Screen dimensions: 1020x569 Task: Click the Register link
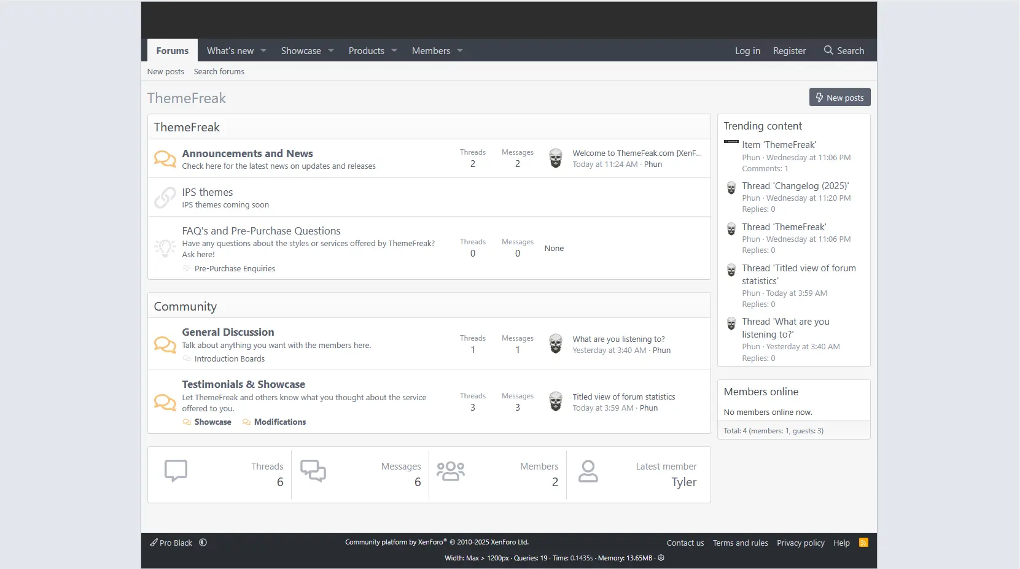click(789, 51)
